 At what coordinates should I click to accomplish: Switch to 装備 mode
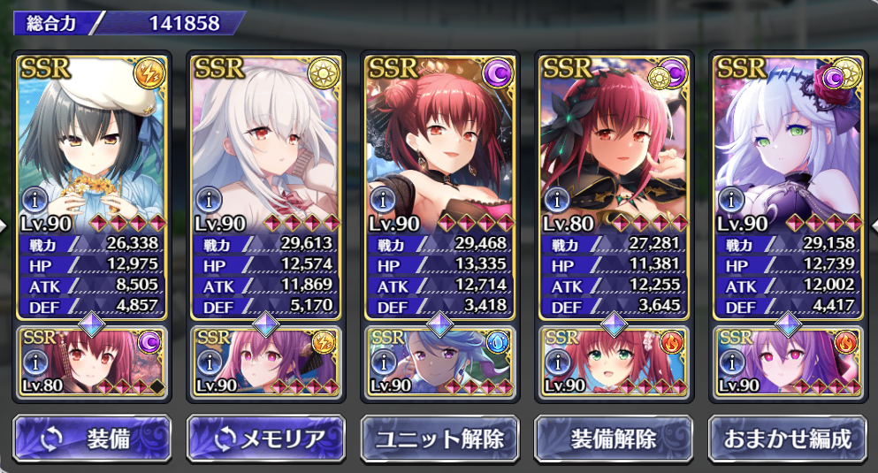pos(92,439)
